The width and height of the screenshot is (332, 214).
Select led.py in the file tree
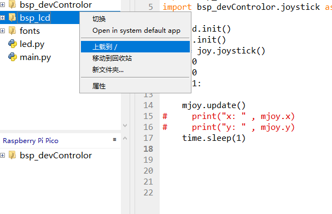[32, 44]
